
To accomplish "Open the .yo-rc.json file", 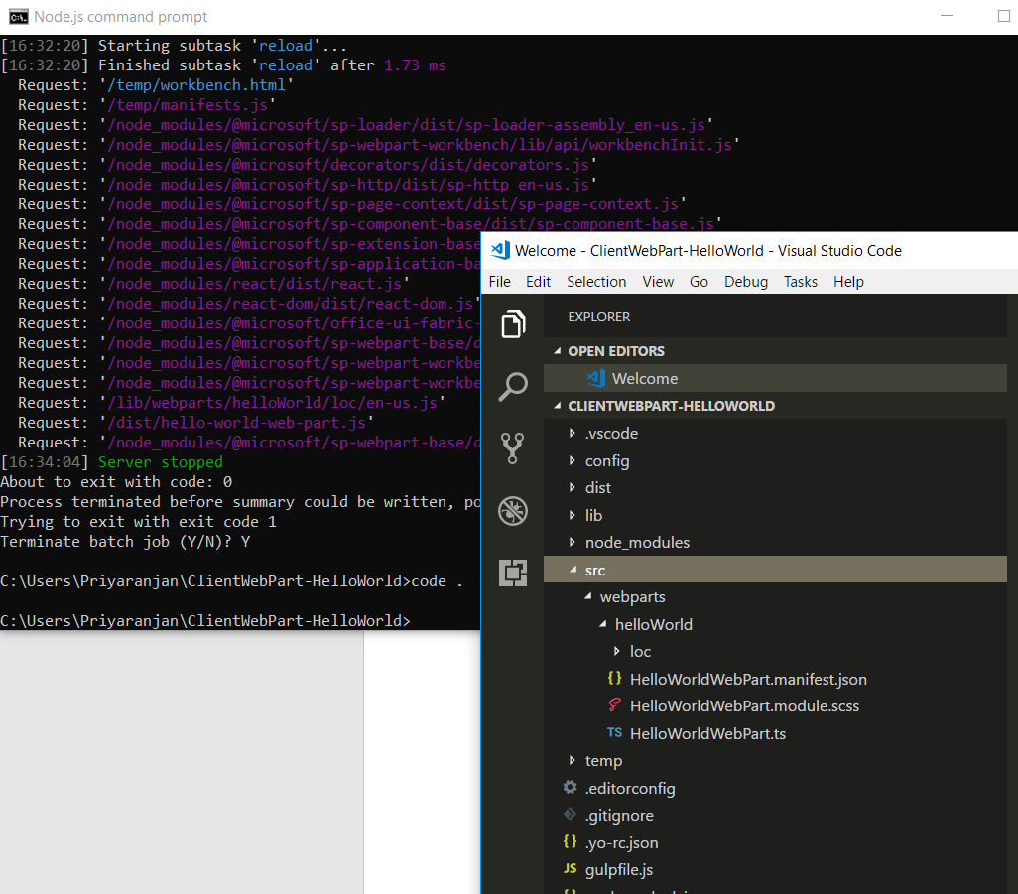I will tap(621, 842).
